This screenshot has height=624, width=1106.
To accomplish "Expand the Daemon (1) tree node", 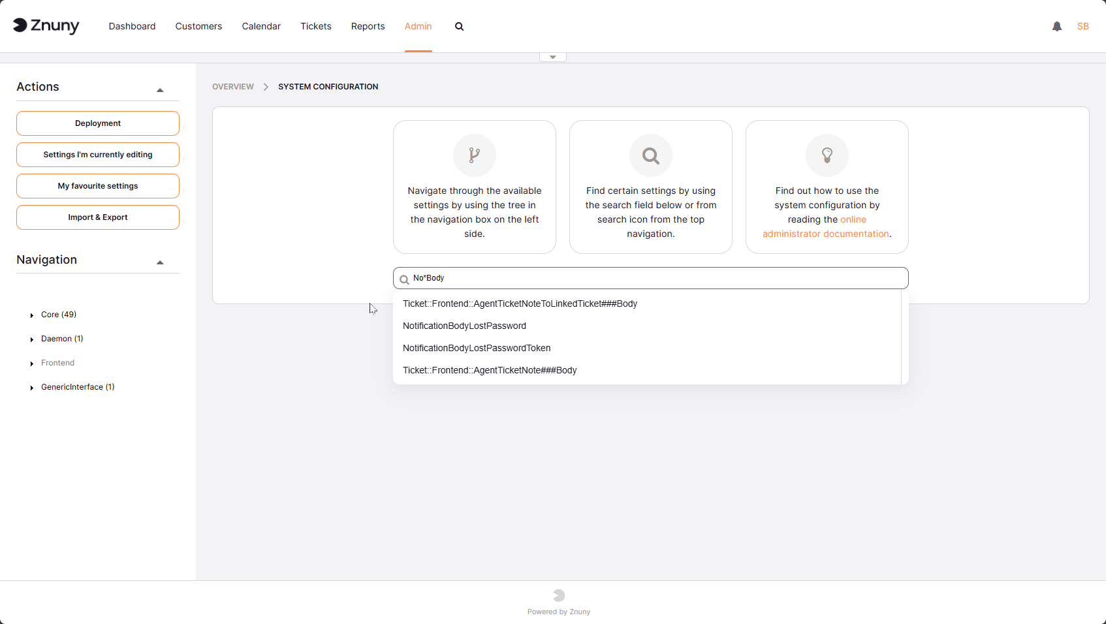I will [x=32, y=339].
